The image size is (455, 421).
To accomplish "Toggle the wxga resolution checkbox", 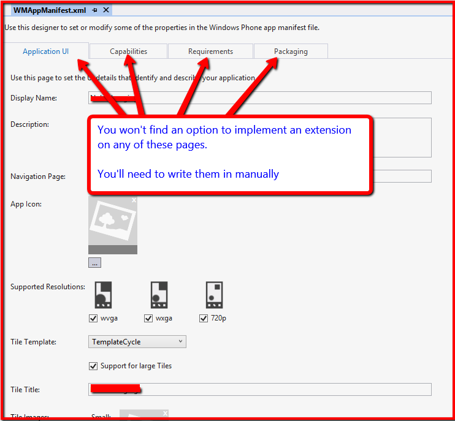I will pos(148,318).
